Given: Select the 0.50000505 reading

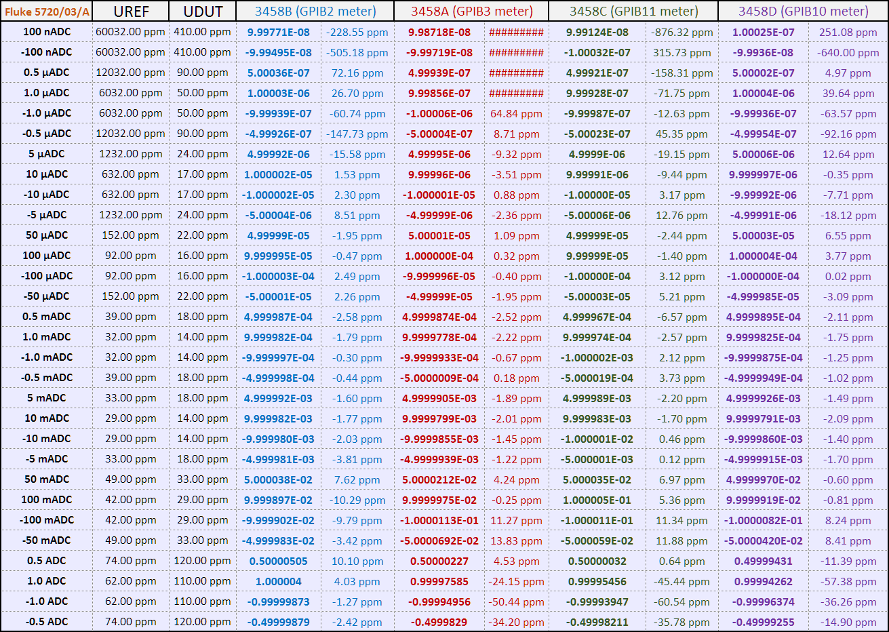Looking at the screenshot, I should 279,561.
